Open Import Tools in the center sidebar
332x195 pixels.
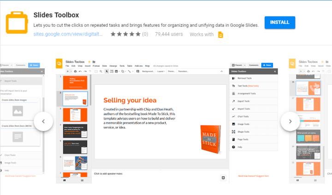254,109
